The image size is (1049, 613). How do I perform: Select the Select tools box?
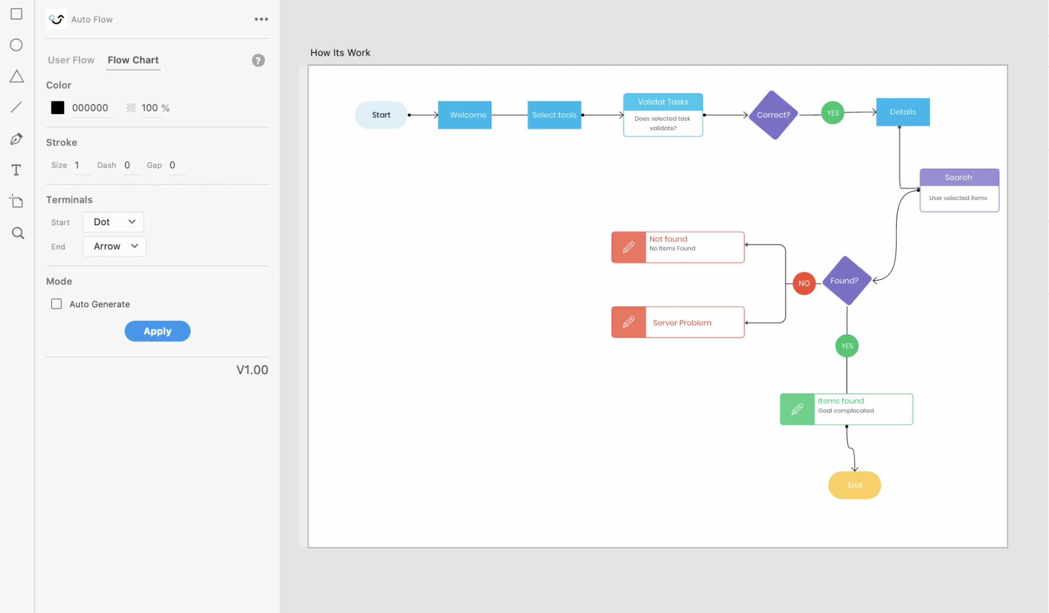point(554,115)
